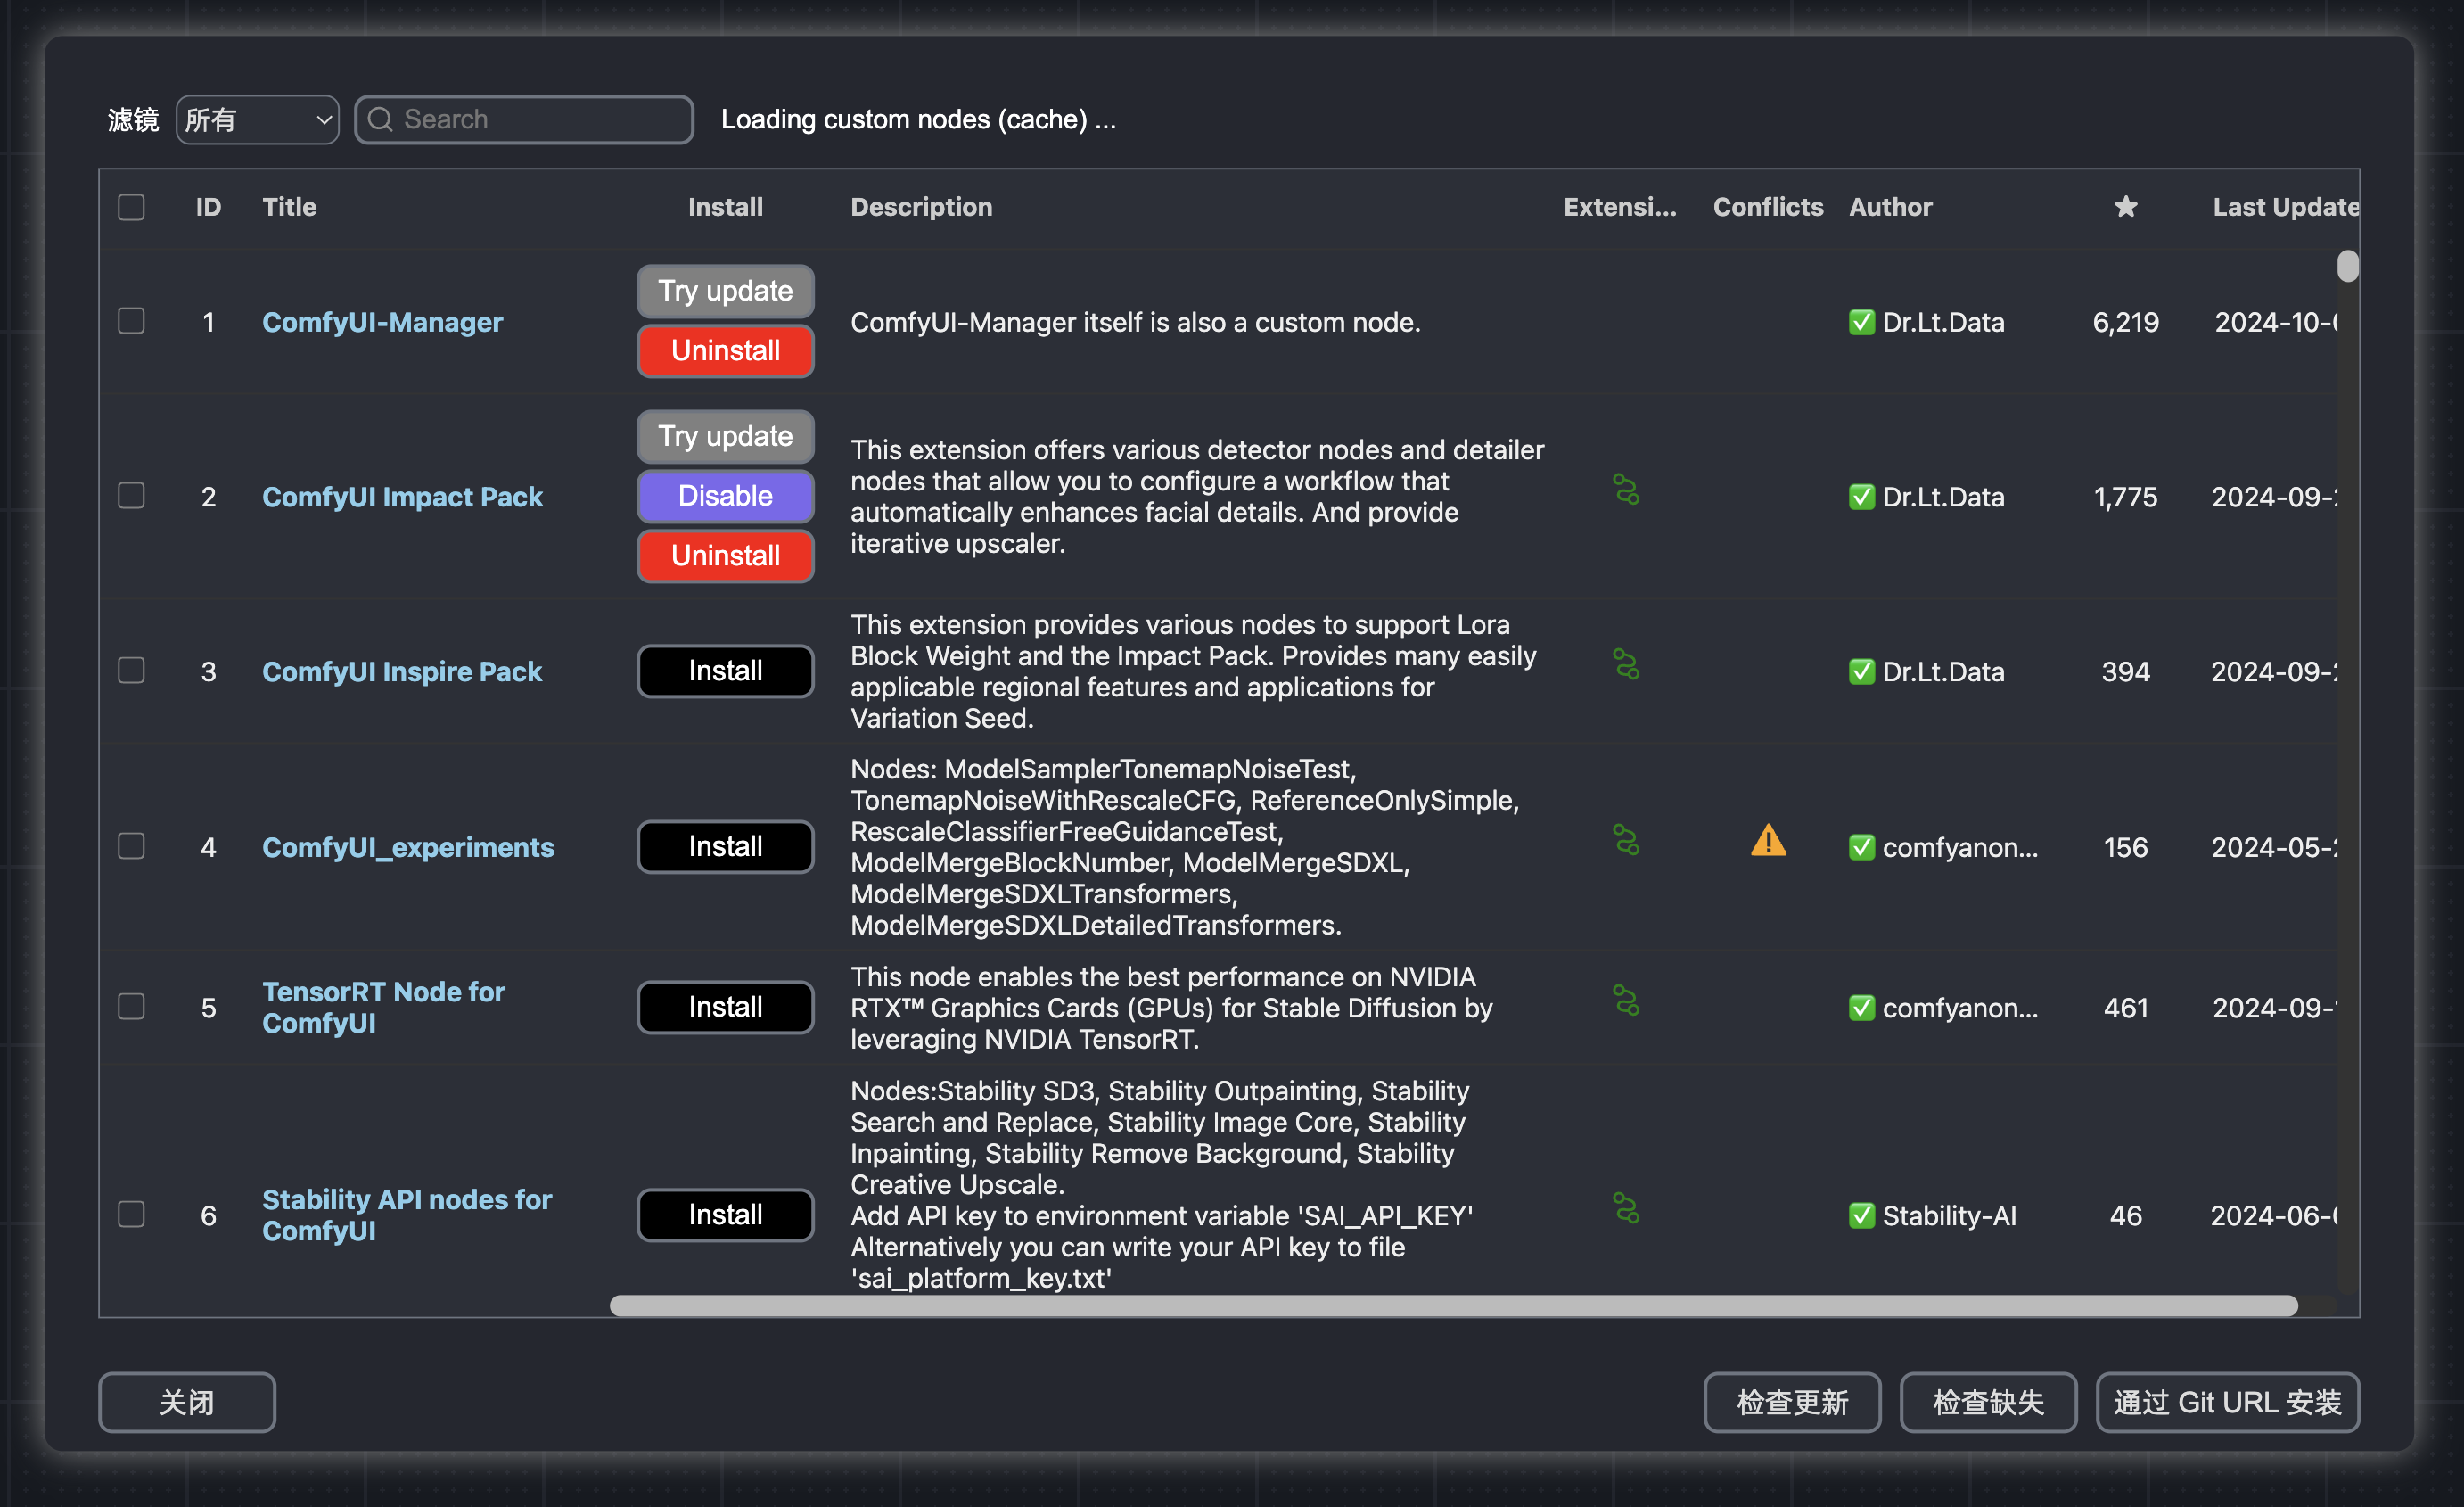Click the Stability API nodes extension icon

[1625, 1209]
